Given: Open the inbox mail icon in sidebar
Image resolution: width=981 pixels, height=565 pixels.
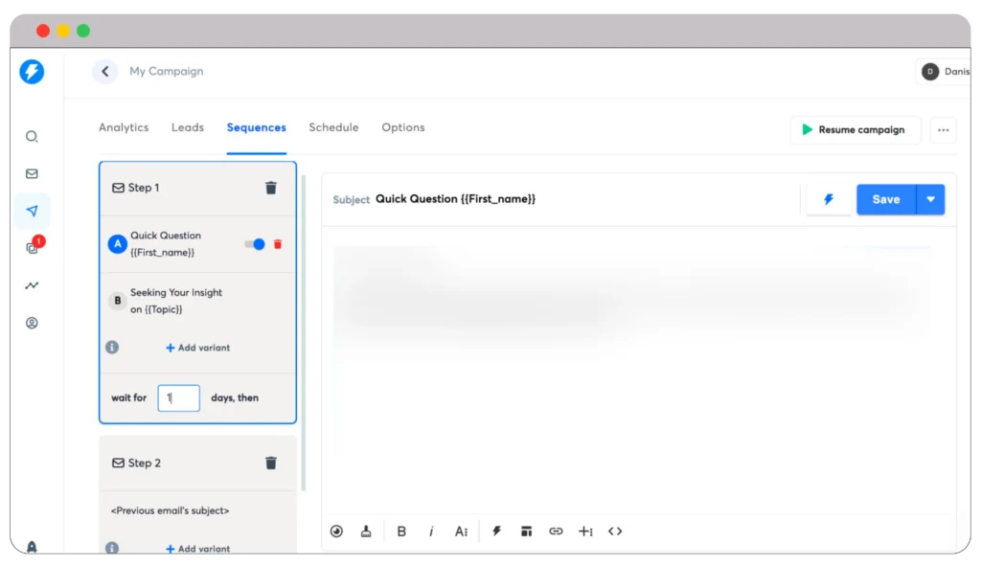Looking at the screenshot, I should pyautogui.click(x=32, y=173).
